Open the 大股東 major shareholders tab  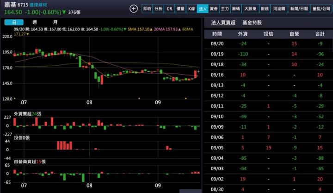(250, 8)
